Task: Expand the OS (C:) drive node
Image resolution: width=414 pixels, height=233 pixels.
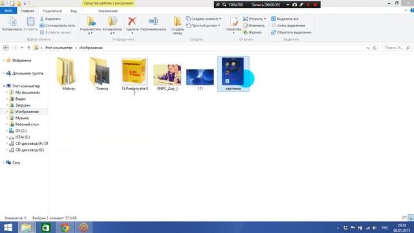Action: (7, 131)
